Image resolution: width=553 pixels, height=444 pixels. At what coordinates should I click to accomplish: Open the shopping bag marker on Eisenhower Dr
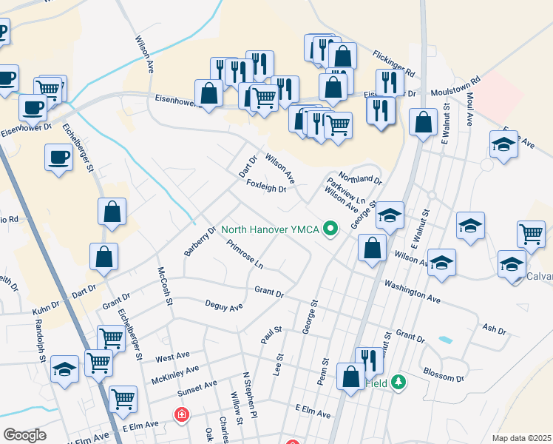pyautogui.click(x=209, y=93)
